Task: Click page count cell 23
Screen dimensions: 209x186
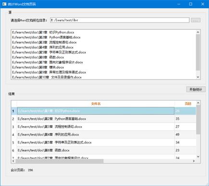Action: point(185,150)
